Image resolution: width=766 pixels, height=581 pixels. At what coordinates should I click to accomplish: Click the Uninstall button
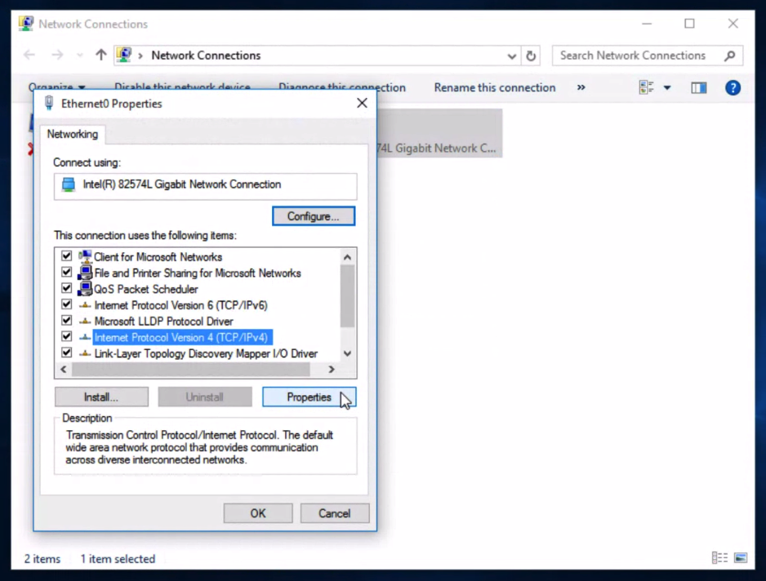[x=205, y=397]
